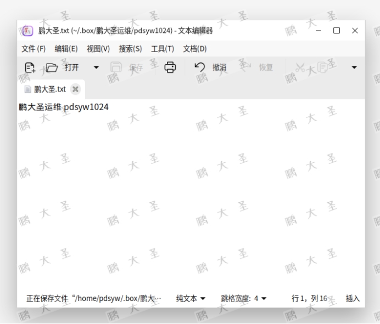Click the text editor app icon
This screenshot has width=380, height=324.
click(x=27, y=31)
